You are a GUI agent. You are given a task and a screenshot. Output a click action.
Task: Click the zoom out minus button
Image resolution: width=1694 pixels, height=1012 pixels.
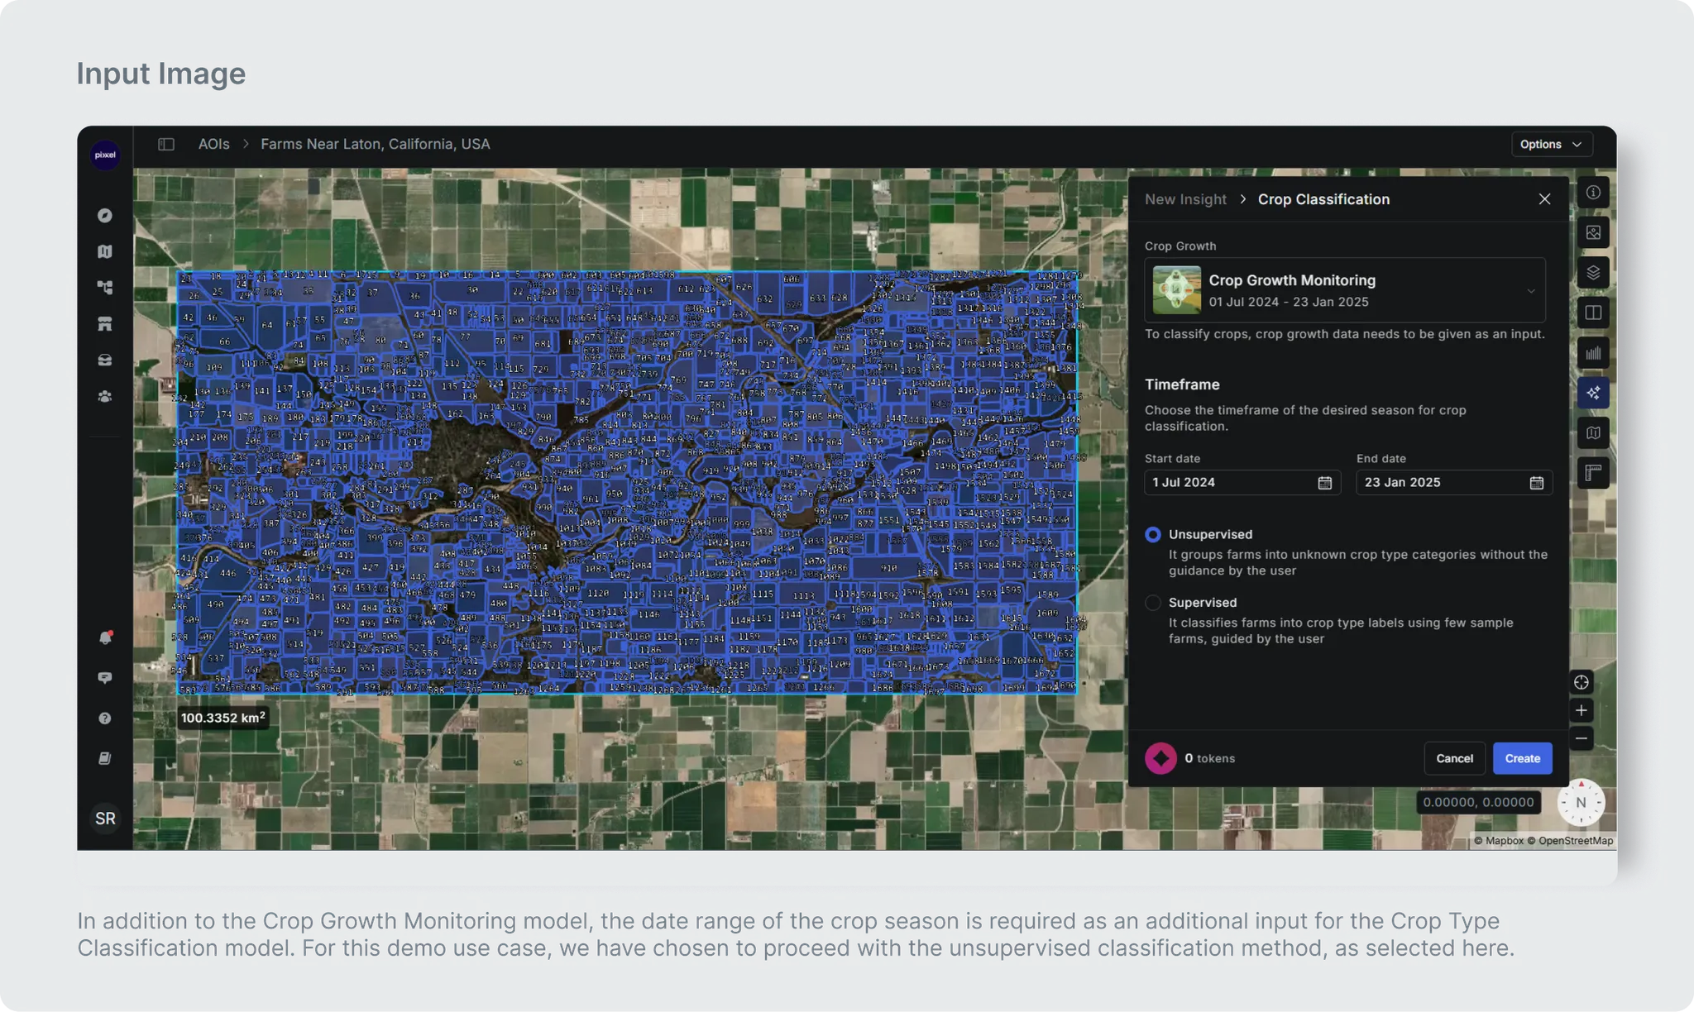click(1581, 738)
